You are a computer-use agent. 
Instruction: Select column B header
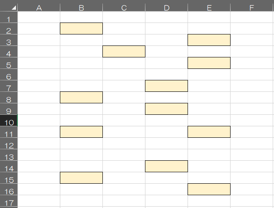pos(81,8)
